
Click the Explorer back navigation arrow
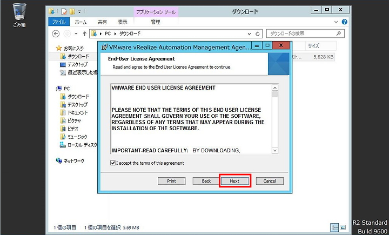point(56,33)
